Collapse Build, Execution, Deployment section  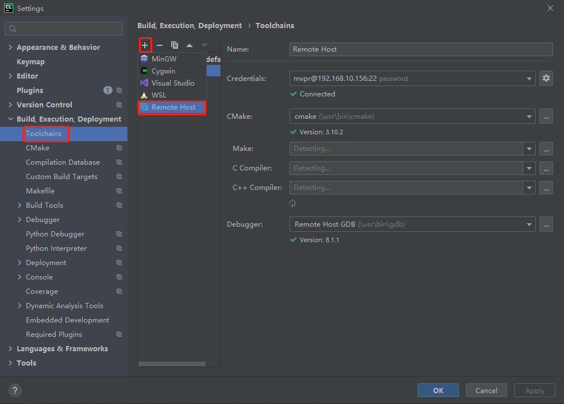(x=10, y=119)
